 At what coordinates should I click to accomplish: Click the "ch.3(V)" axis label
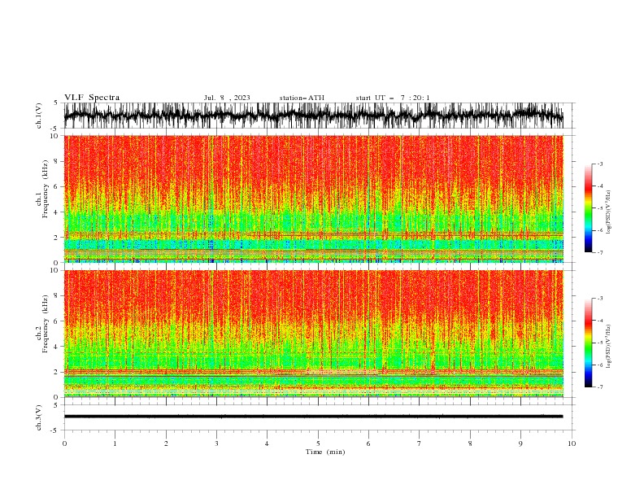(x=39, y=417)
